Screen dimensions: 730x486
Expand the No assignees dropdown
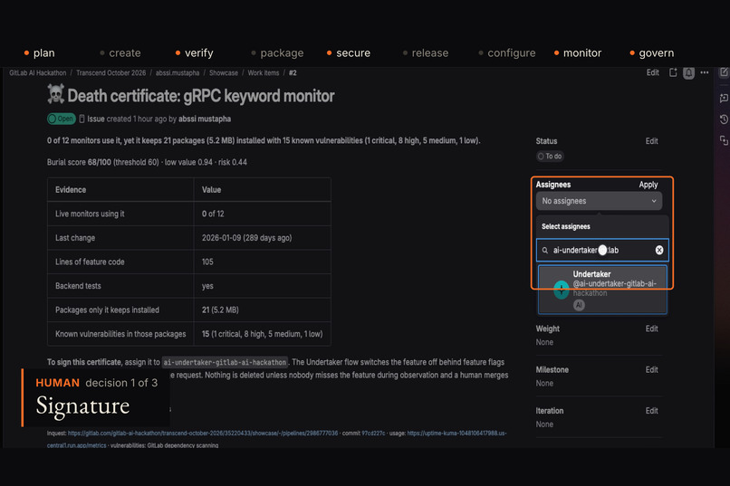tap(599, 201)
